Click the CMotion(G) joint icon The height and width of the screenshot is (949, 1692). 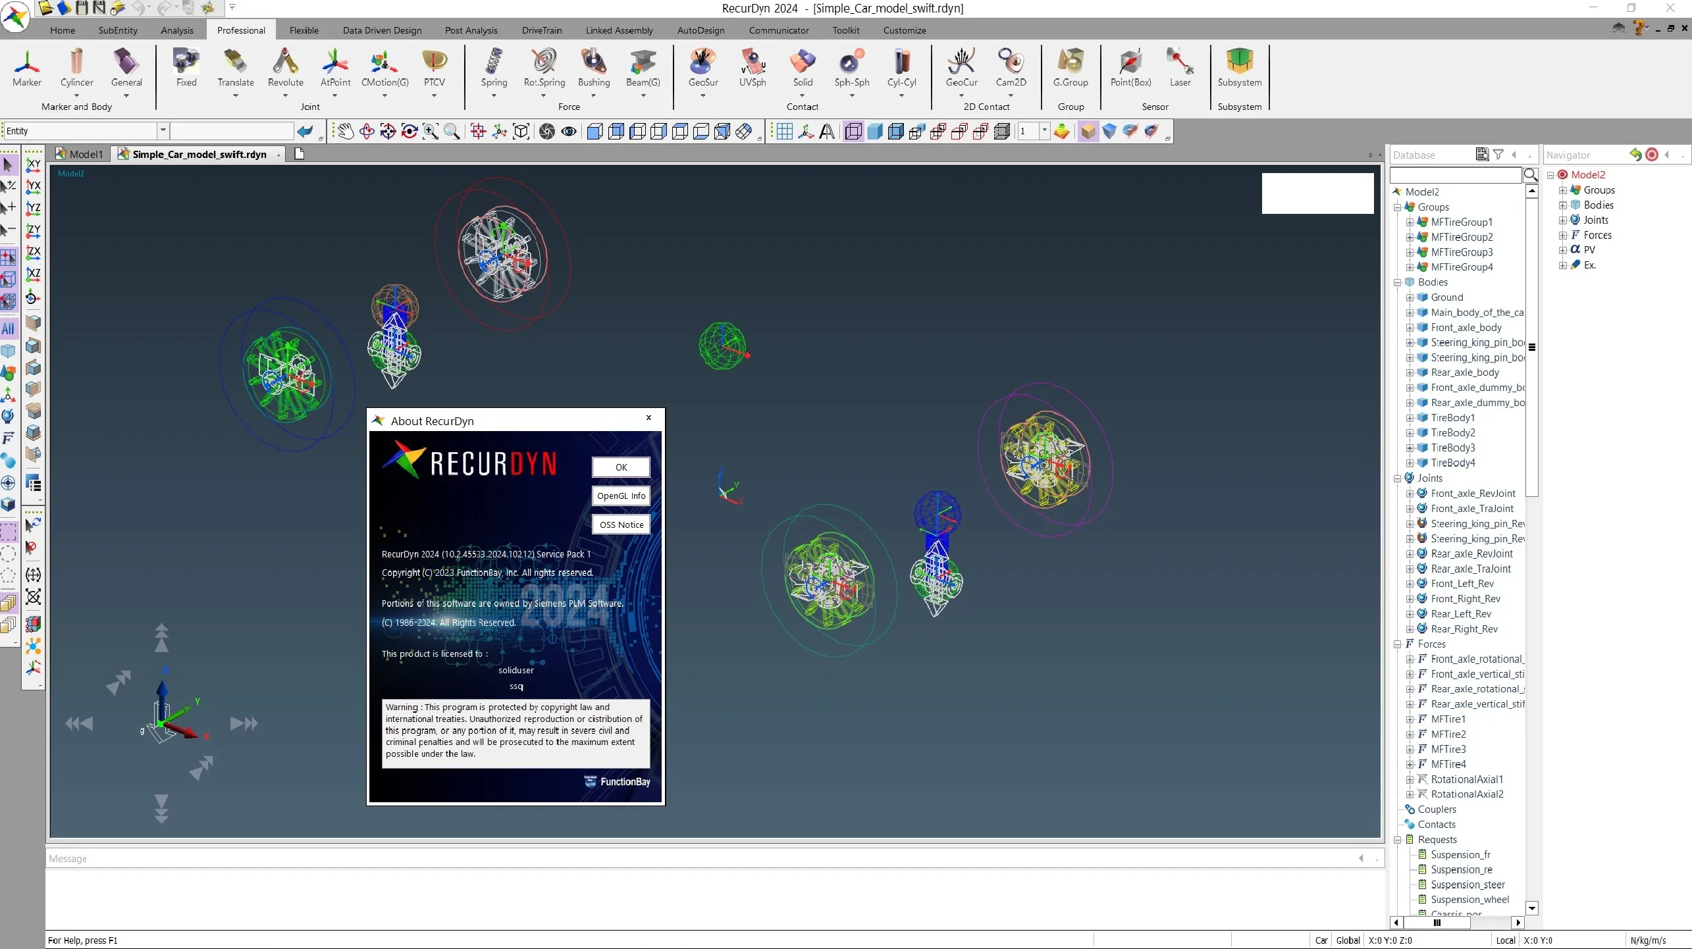pyautogui.click(x=385, y=68)
